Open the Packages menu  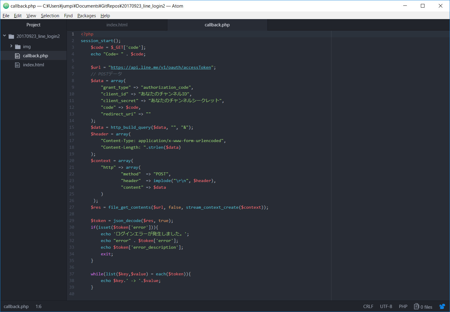[x=87, y=16]
